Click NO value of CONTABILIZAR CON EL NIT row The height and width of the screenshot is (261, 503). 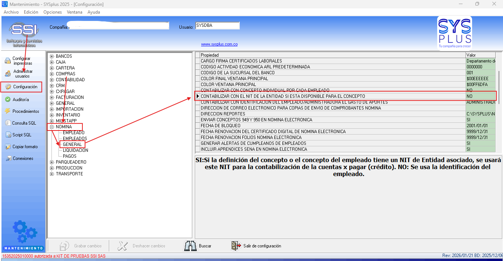[481, 96]
